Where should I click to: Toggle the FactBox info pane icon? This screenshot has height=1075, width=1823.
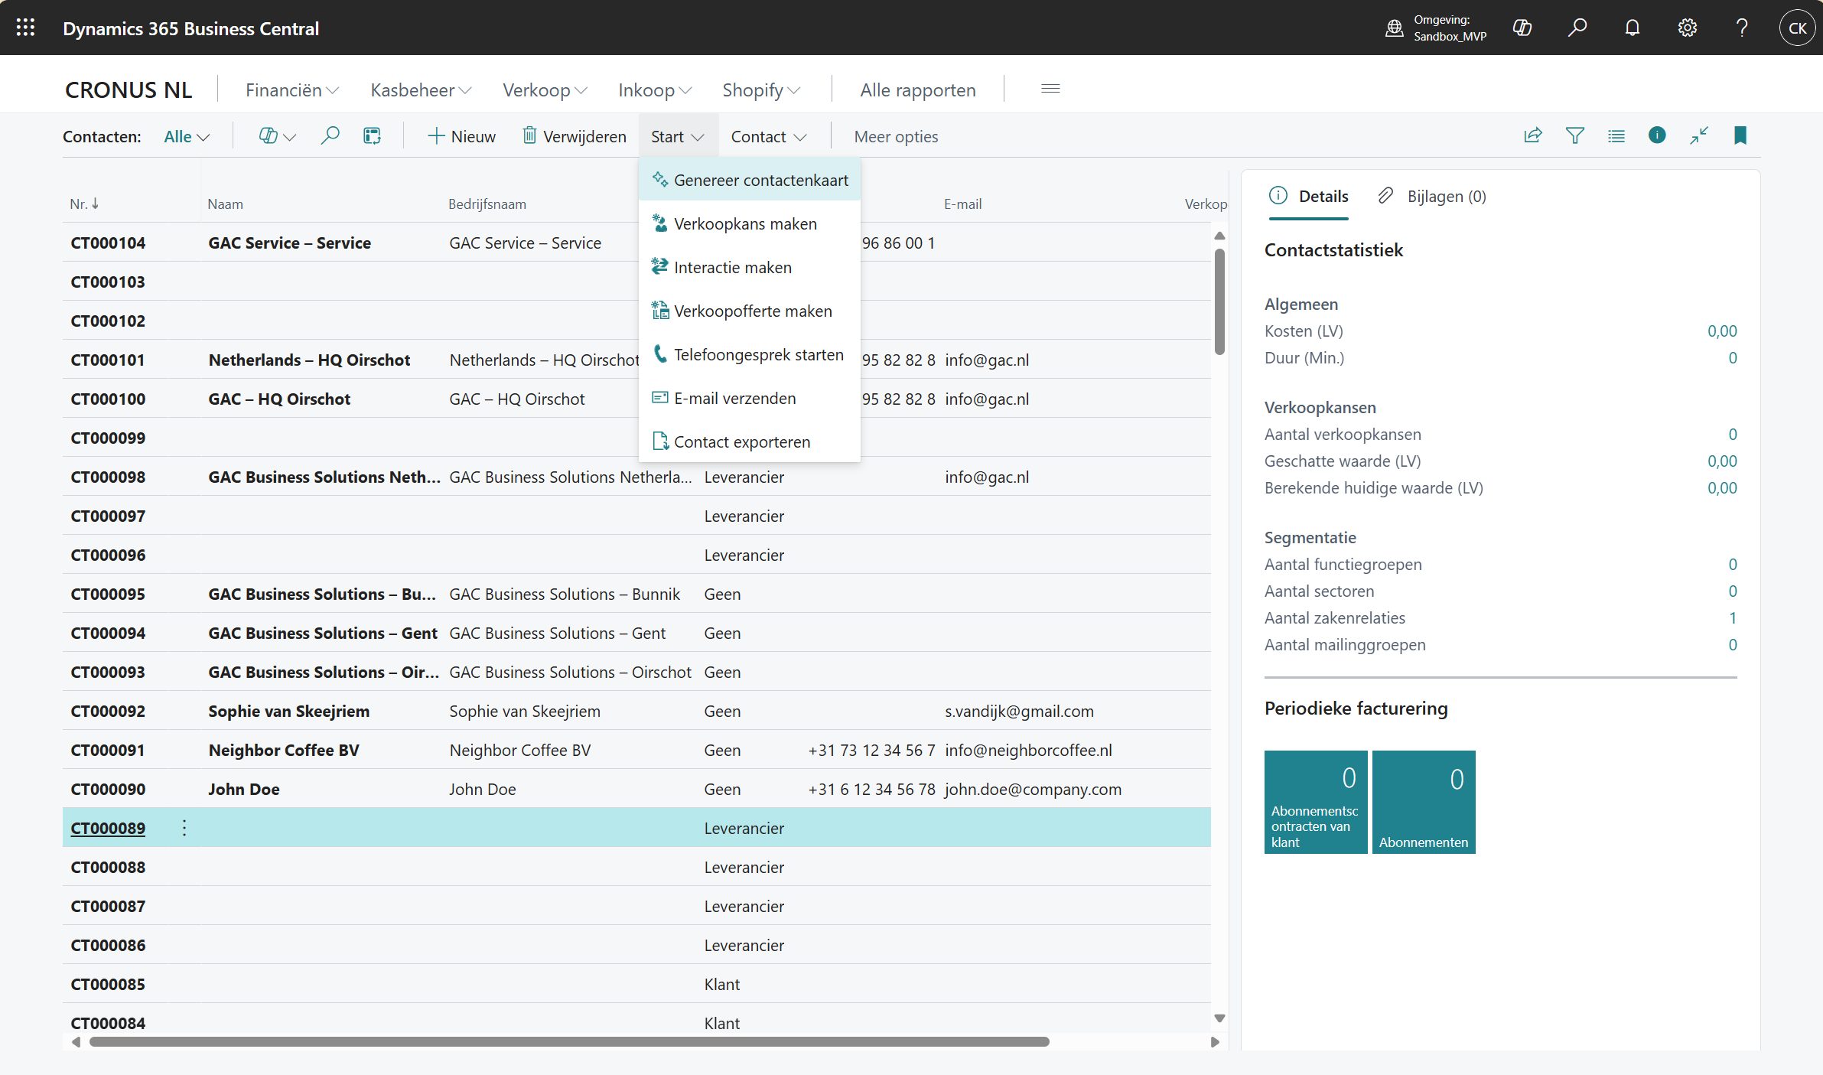tap(1657, 136)
